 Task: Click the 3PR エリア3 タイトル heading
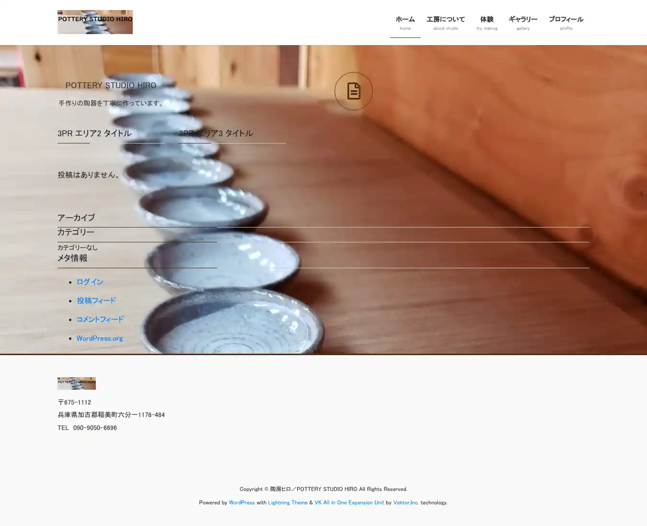pos(216,133)
